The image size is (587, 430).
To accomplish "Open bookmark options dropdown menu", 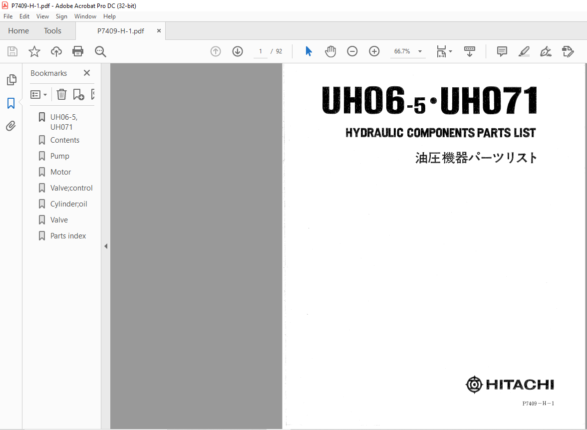I will 38,95.
